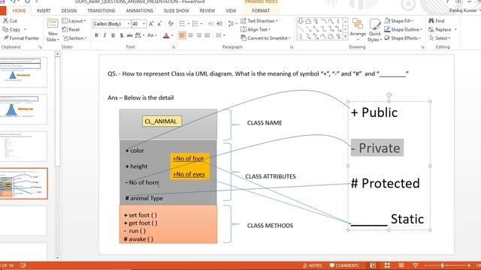Toggle text Shadow effect
The image size is (481, 270).
coord(122,35)
